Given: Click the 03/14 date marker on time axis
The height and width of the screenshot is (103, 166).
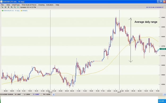Looking at the screenshot, I should (50, 92).
